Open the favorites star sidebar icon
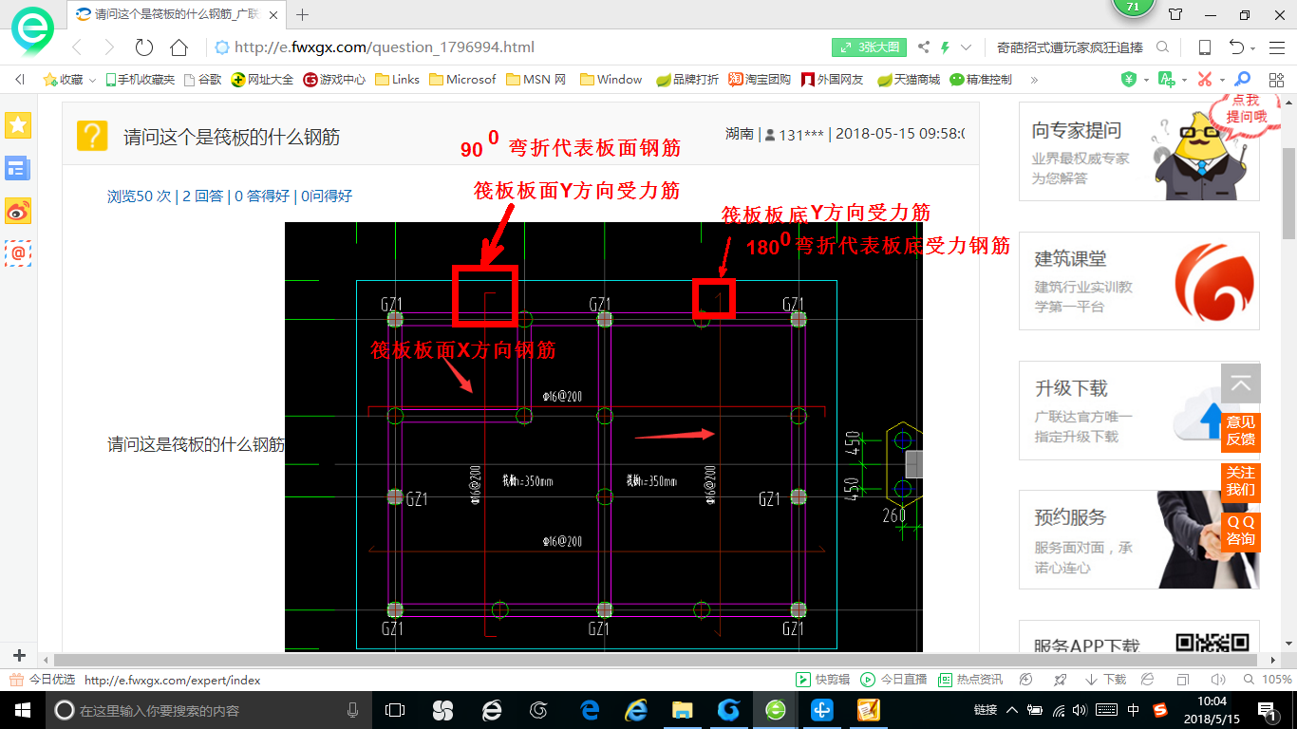The image size is (1297, 729). click(x=18, y=124)
